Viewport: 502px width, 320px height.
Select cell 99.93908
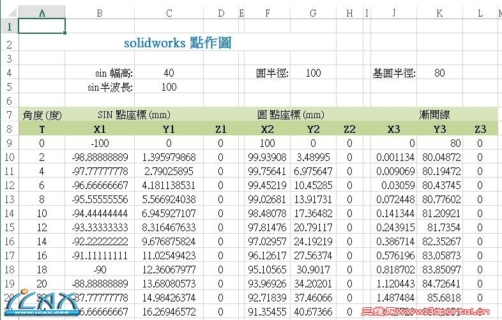[268, 157]
